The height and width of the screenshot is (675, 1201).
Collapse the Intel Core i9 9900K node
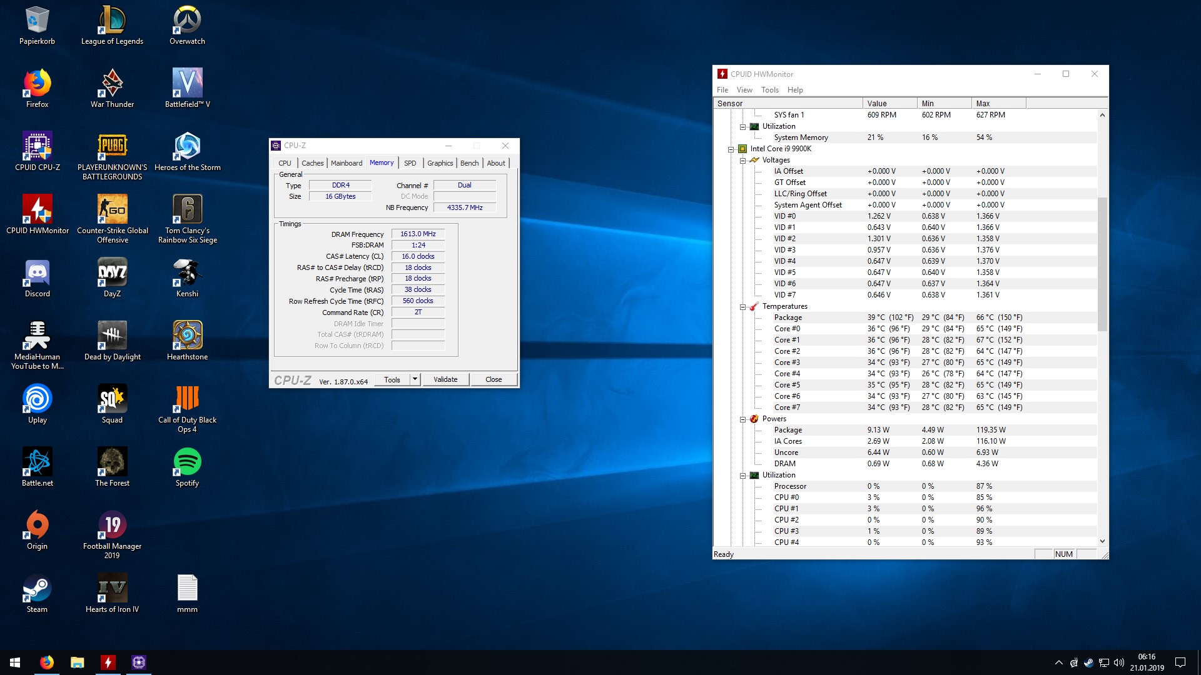pos(731,149)
